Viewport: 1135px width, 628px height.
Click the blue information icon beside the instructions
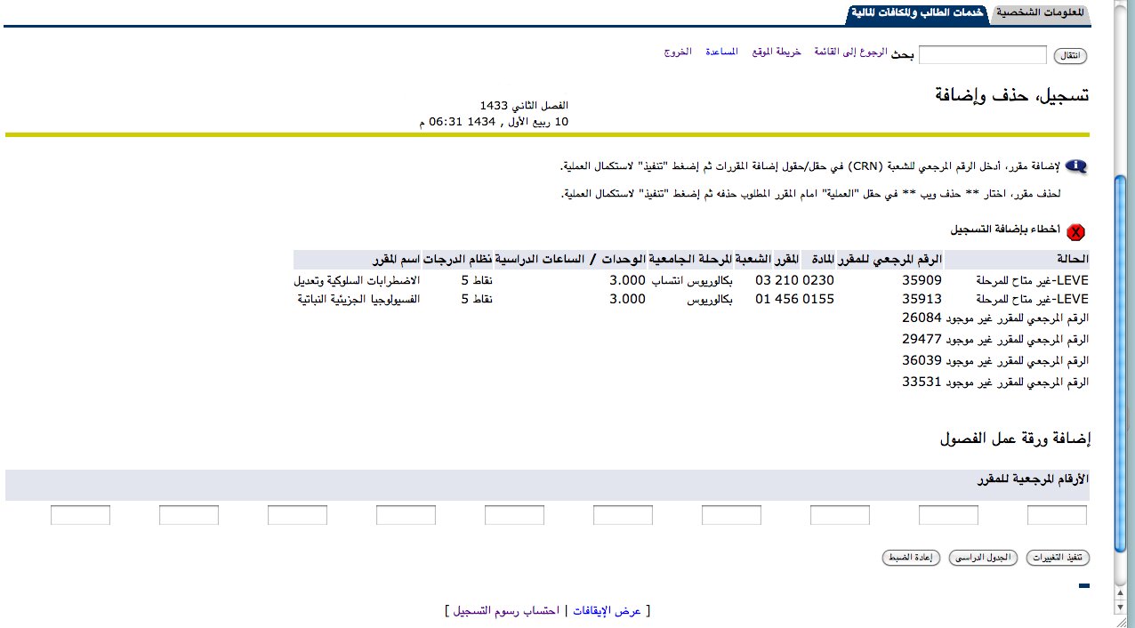pyautogui.click(x=1076, y=166)
